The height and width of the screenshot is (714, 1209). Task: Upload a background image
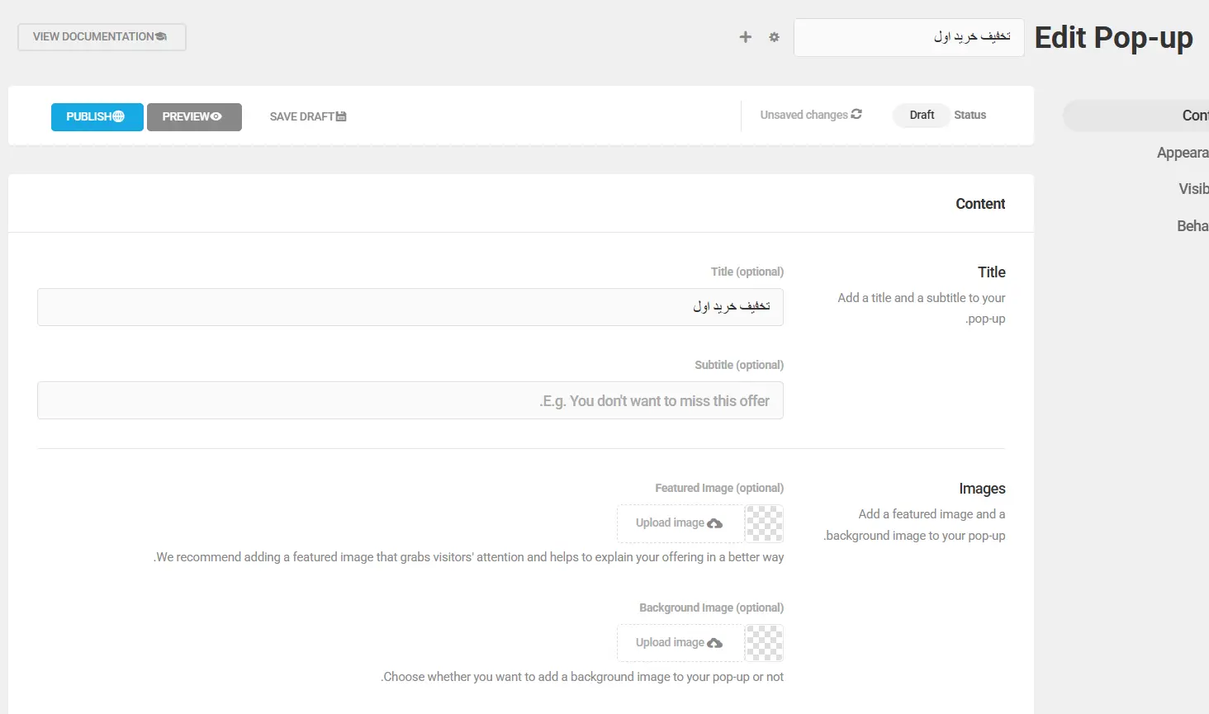click(680, 643)
